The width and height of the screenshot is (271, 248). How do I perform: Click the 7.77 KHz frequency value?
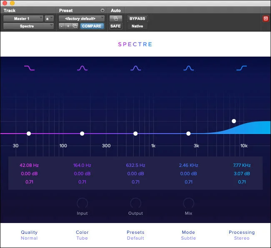point(242,165)
